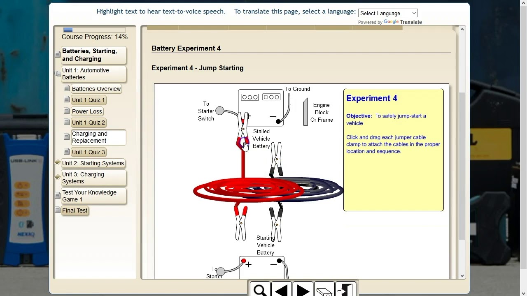This screenshot has height=296, width=527.
Task: Click the content pane vertical scrollbar thumb
Action: click(462, 166)
